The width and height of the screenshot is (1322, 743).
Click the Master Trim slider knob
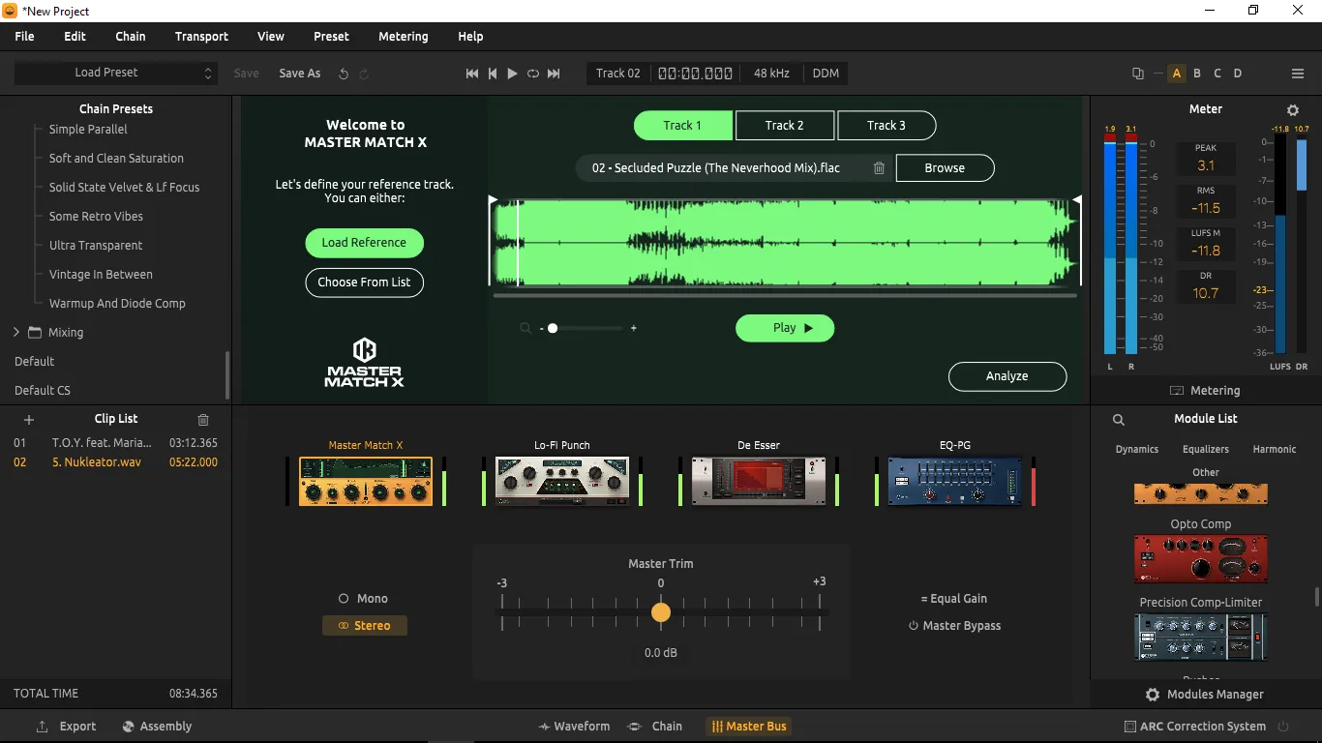[x=661, y=612]
